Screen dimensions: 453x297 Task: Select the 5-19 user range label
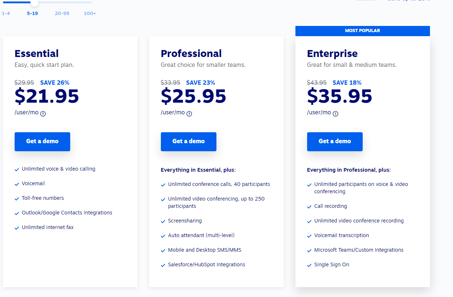[x=32, y=14]
